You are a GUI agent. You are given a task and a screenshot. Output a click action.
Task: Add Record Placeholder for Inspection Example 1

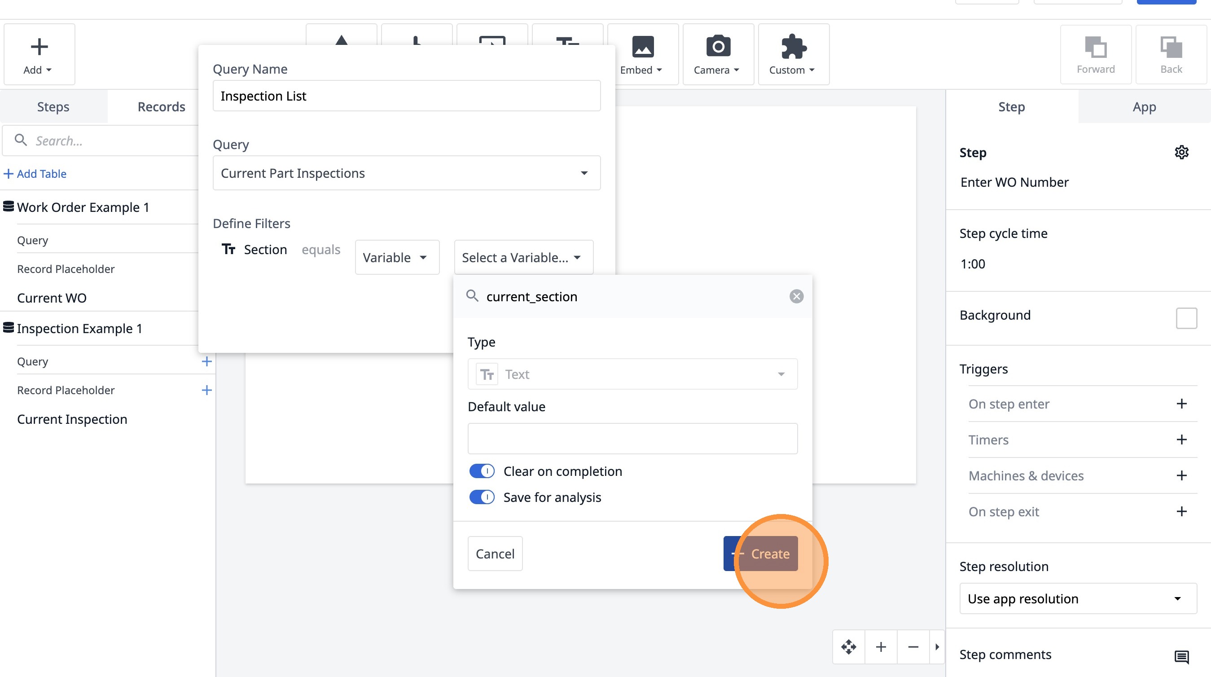[x=206, y=390]
